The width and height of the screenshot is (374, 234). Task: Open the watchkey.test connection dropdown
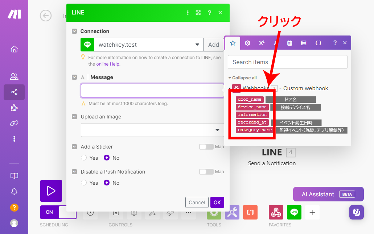coord(149,45)
